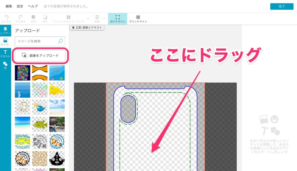Select the clownfish stripe pattern thumbnail
This screenshot has height=171, width=297.
pyautogui.click(x=40, y=73)
